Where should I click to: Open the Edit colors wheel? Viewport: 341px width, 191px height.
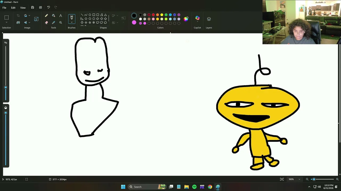coord(186,19)
